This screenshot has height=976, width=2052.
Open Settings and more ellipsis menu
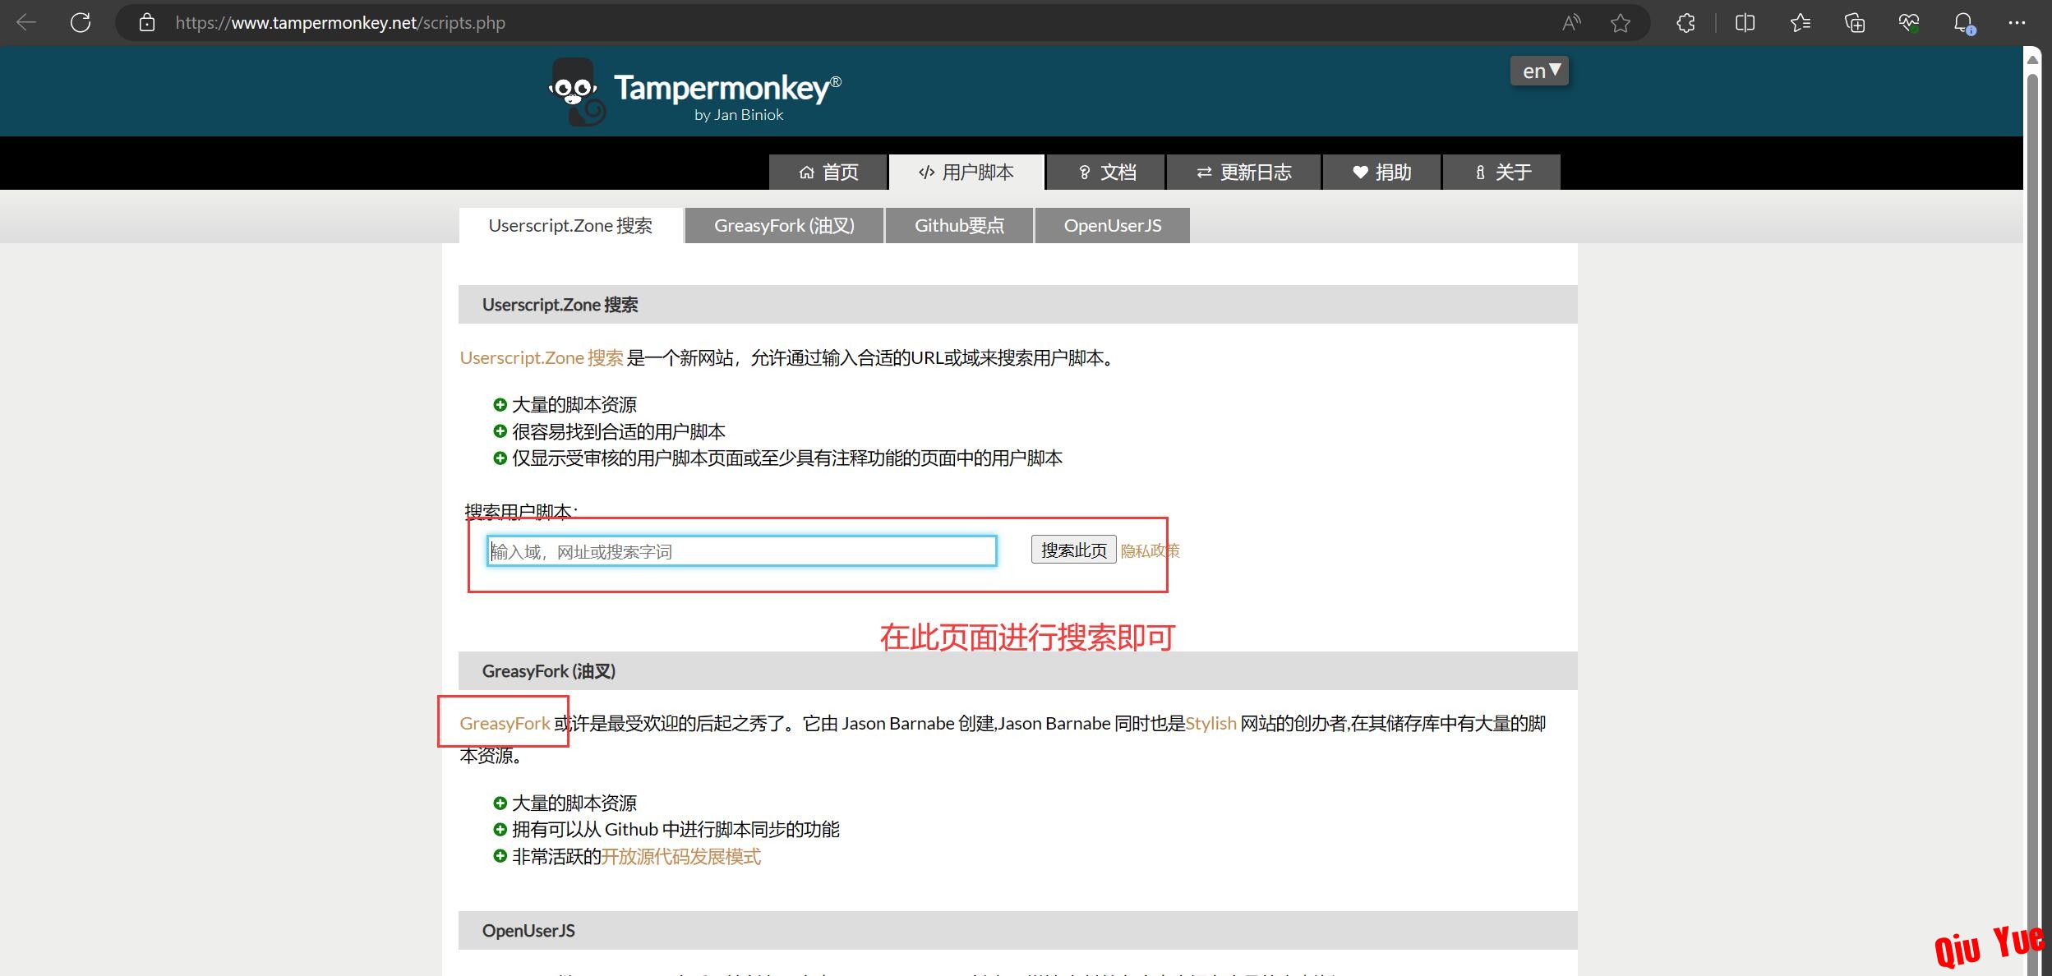click(2017, 23)
